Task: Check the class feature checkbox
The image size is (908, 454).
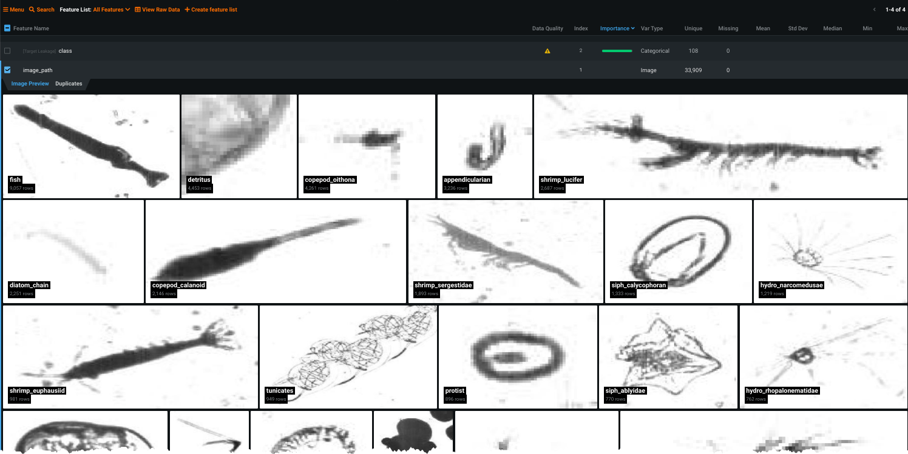Action: [7, 51]
